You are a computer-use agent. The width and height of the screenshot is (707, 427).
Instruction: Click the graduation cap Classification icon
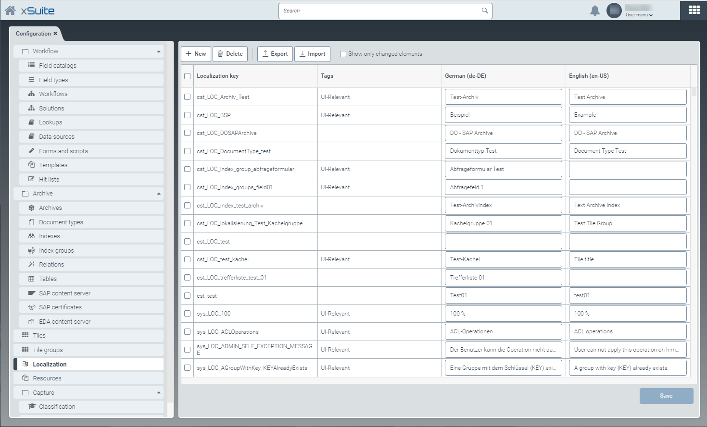pos(32,406)
